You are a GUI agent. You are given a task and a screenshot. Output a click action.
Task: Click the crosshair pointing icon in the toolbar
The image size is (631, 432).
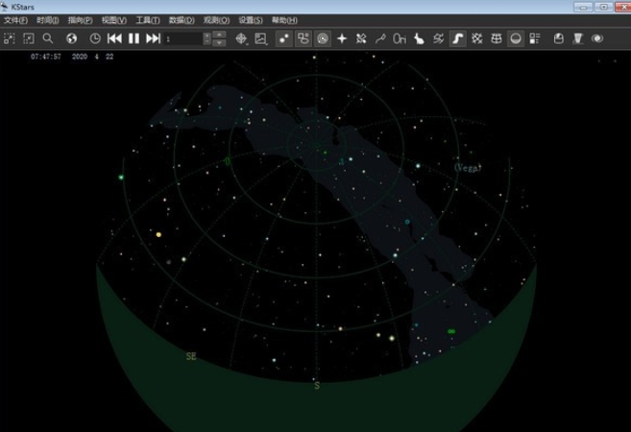241,38
